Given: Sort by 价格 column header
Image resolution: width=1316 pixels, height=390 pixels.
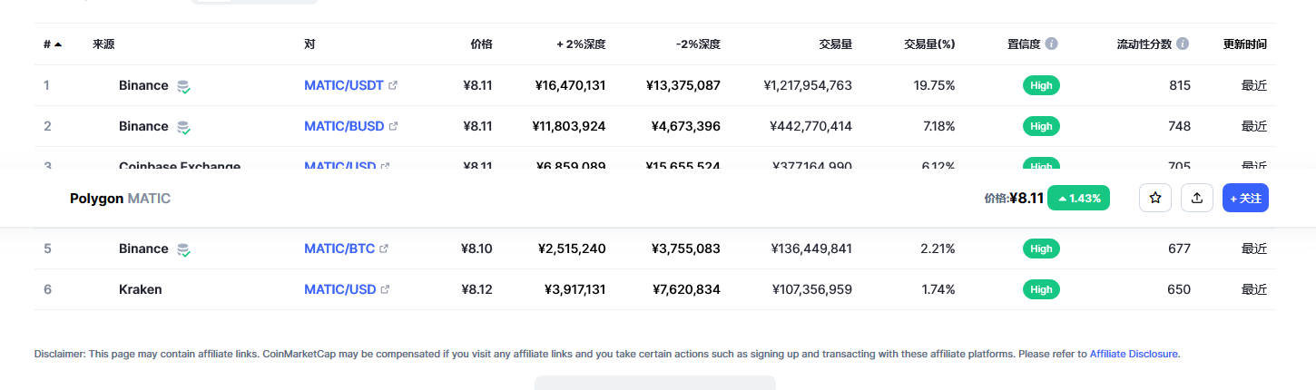Looking at the screenshot, I should click(x=481, y=44).
